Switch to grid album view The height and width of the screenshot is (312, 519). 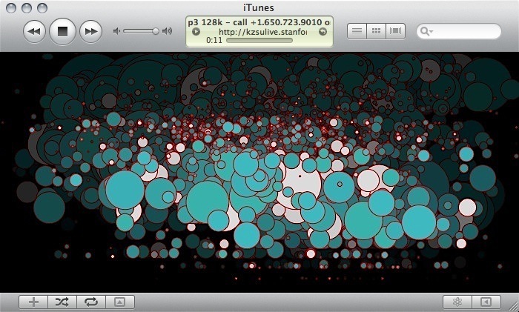tap(376, 31)
